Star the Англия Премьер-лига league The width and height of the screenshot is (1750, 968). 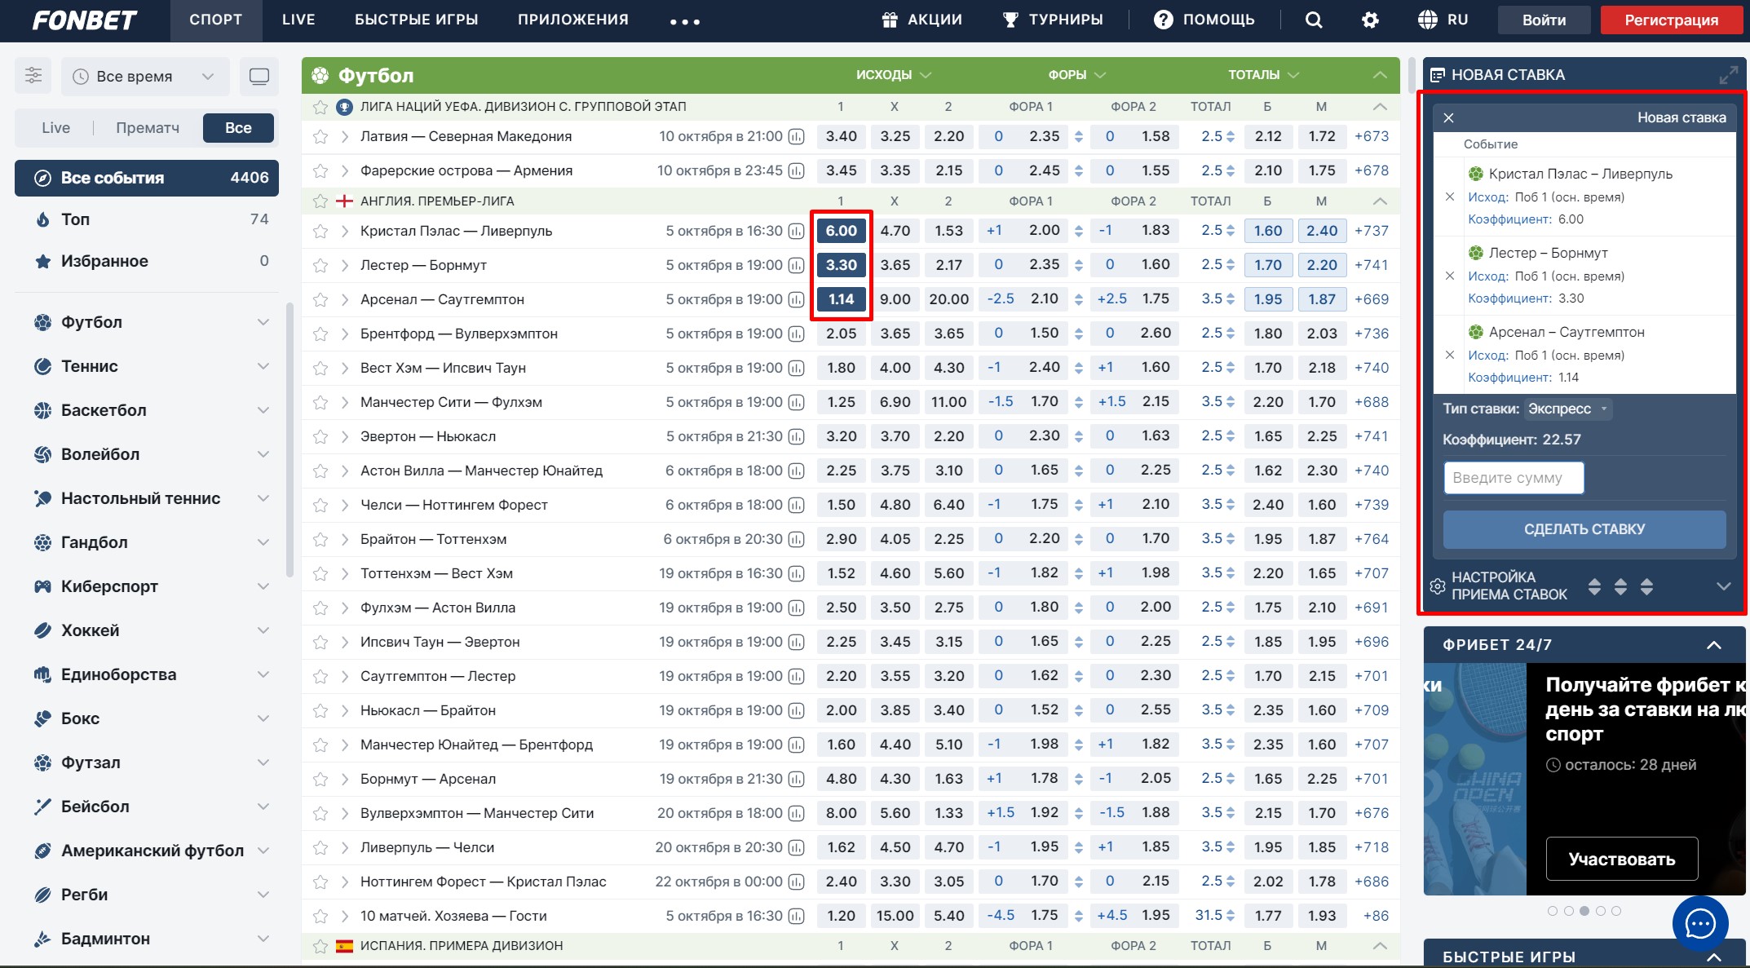(x=320, y=201)
